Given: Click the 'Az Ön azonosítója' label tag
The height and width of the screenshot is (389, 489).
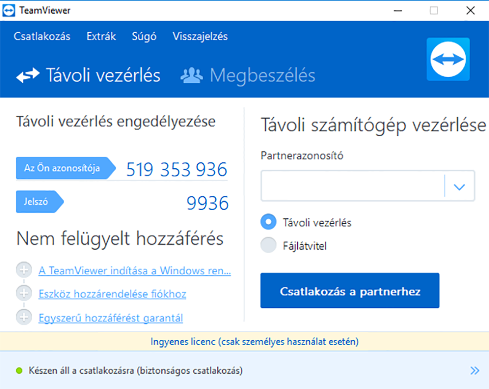Looking at the screenshot, I should (x=66, y=168).
